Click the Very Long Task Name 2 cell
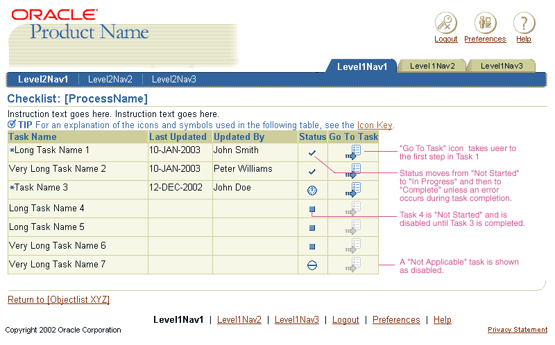This screenshot has height=345, width=555. point(78,171)
